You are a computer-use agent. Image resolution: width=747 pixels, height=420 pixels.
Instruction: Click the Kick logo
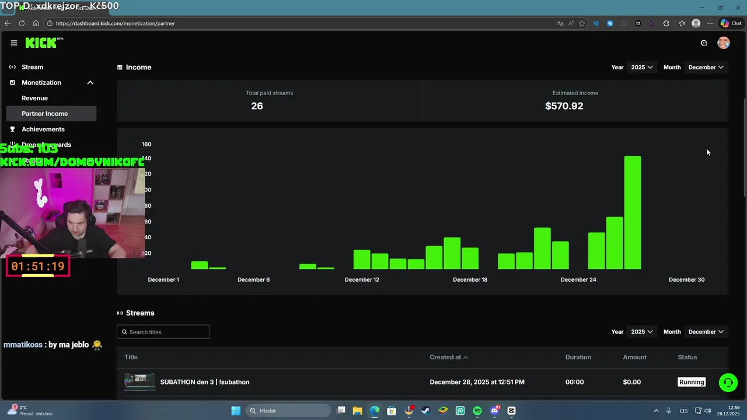[x=44, y=43]
